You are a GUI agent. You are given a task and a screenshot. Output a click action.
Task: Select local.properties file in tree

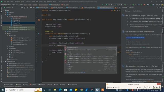point(13,76)
